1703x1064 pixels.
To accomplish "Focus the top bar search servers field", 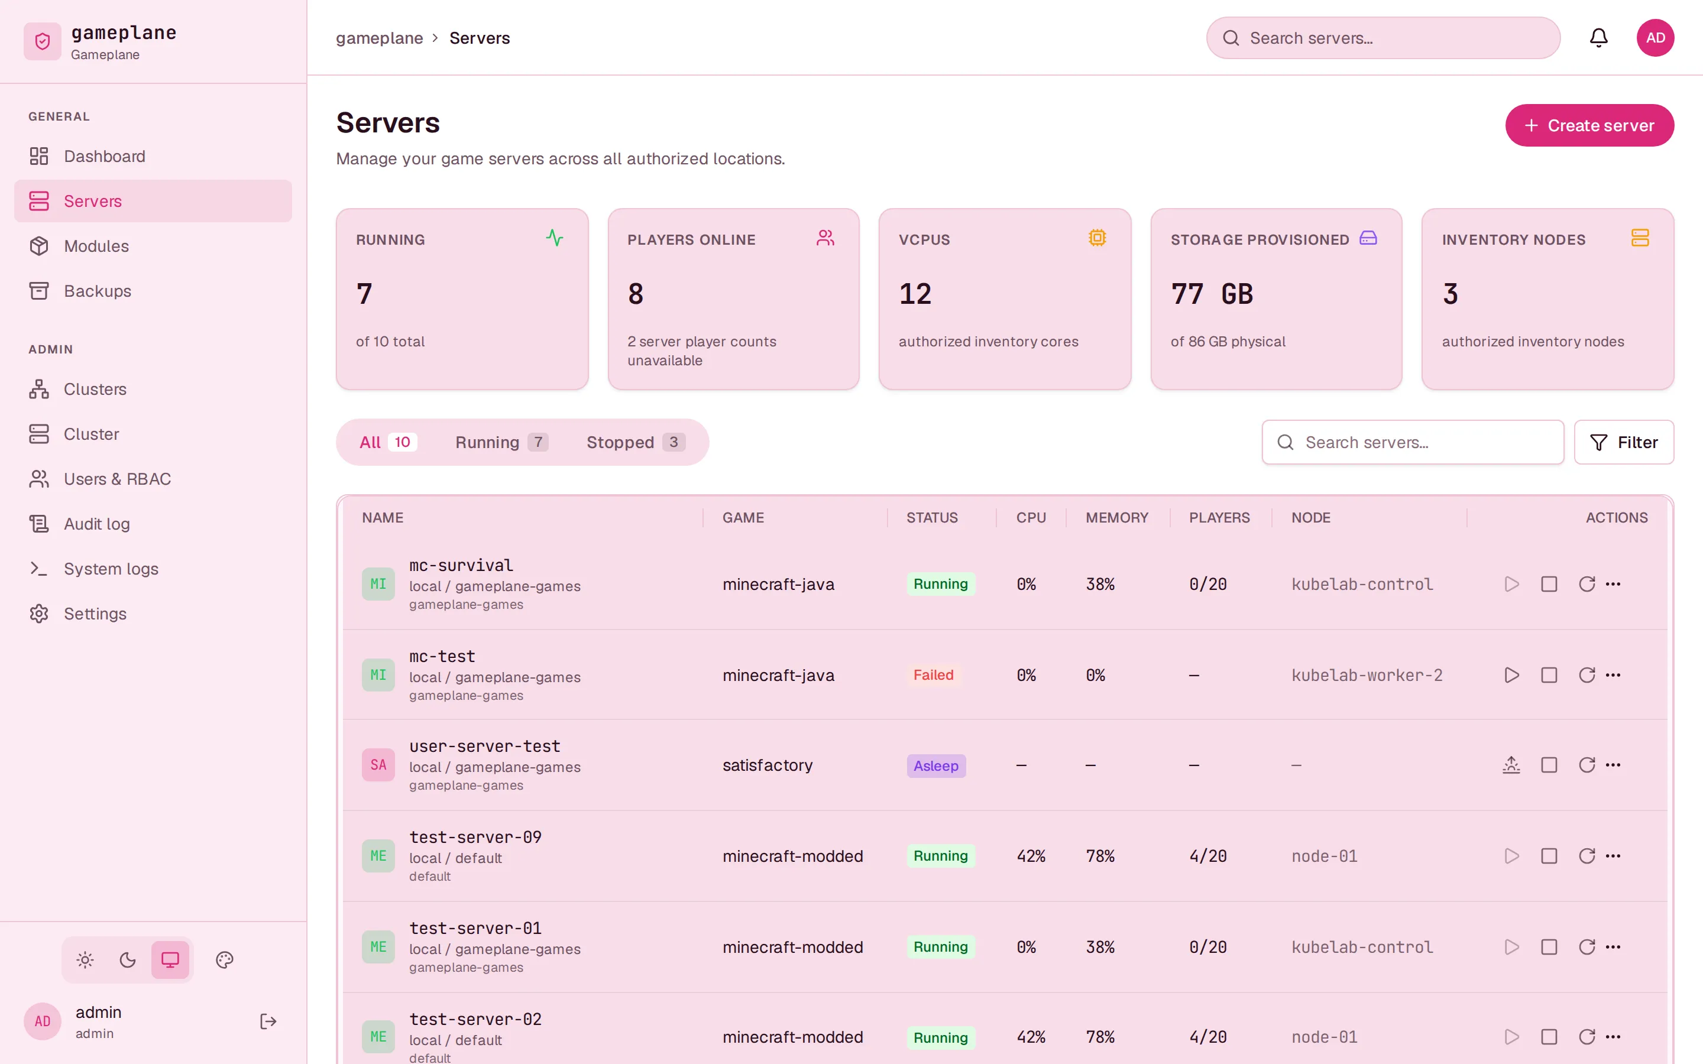I will [1383, 38].
